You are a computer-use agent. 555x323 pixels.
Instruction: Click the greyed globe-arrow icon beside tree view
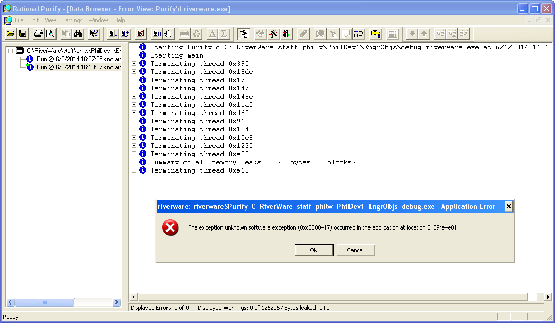point(260,33)
